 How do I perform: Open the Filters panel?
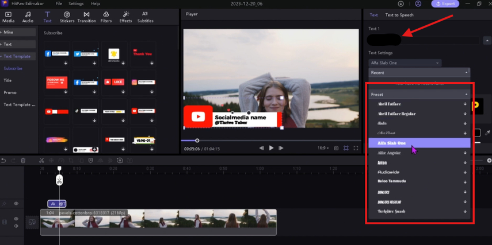pyautogui.click(x=106, y=17)
